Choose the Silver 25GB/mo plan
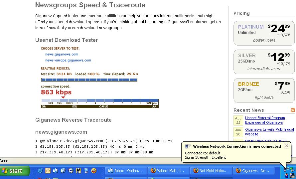Viewport: 296px width, 179px height. 264,62
